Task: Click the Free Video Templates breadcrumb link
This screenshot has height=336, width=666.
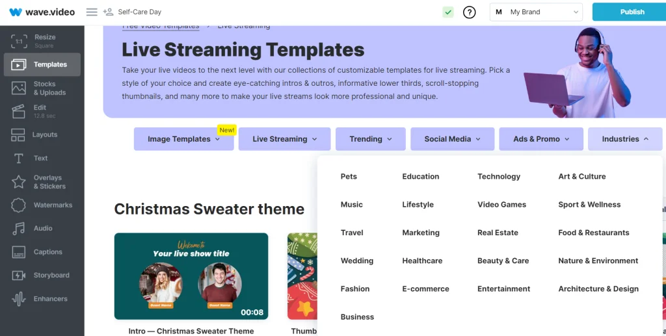Action: tap(161, 27)
